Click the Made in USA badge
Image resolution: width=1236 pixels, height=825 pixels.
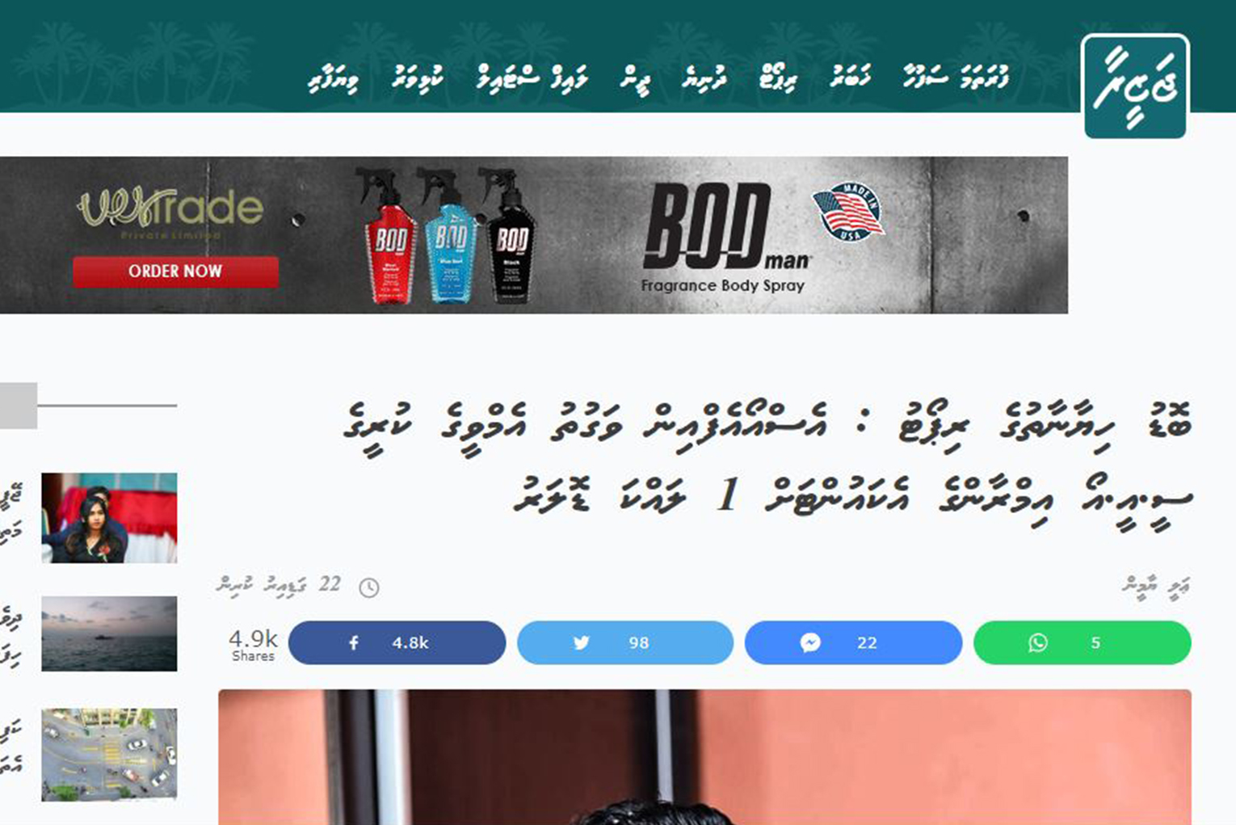[847, 212]
